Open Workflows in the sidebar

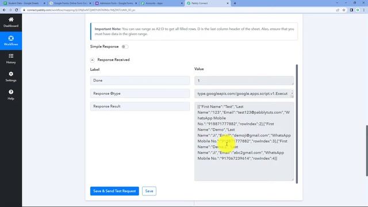pos(11,41)
